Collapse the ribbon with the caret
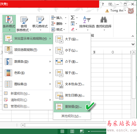 (x=133, y=36)
